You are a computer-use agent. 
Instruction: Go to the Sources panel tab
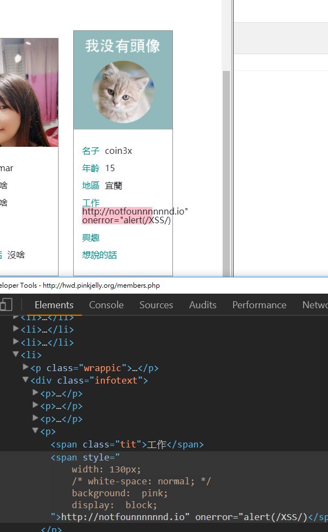tap(156, 305)
